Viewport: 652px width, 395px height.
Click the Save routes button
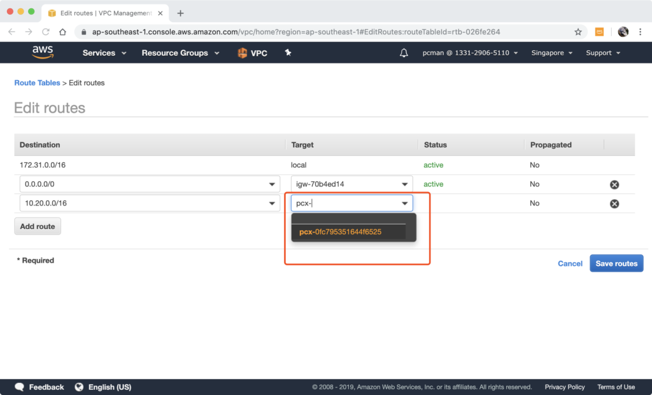click(x=616, y=263)
